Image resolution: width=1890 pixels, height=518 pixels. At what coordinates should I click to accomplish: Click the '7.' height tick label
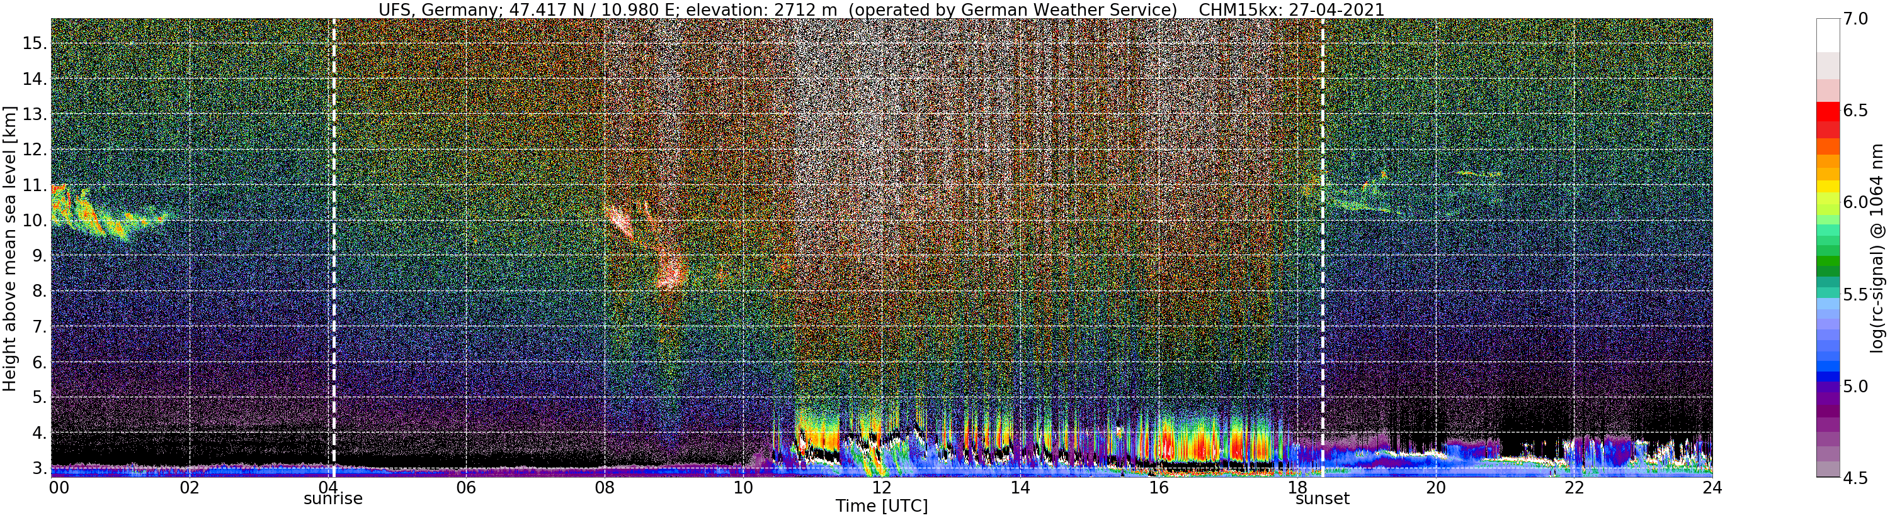pos(40,326)
